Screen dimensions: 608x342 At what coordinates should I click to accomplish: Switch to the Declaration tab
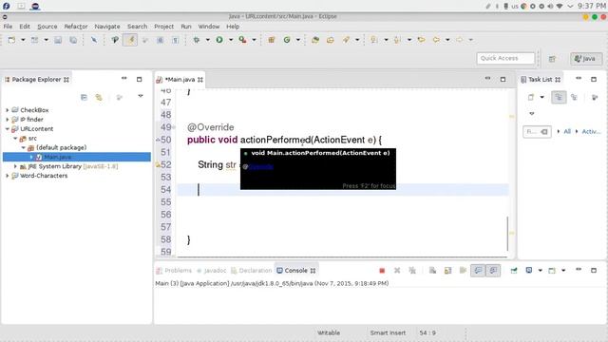click(251, 270)
